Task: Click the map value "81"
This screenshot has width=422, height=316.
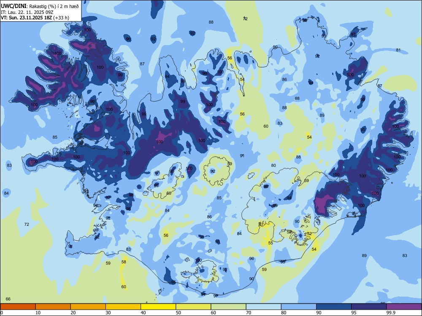Action: [398, 50]
